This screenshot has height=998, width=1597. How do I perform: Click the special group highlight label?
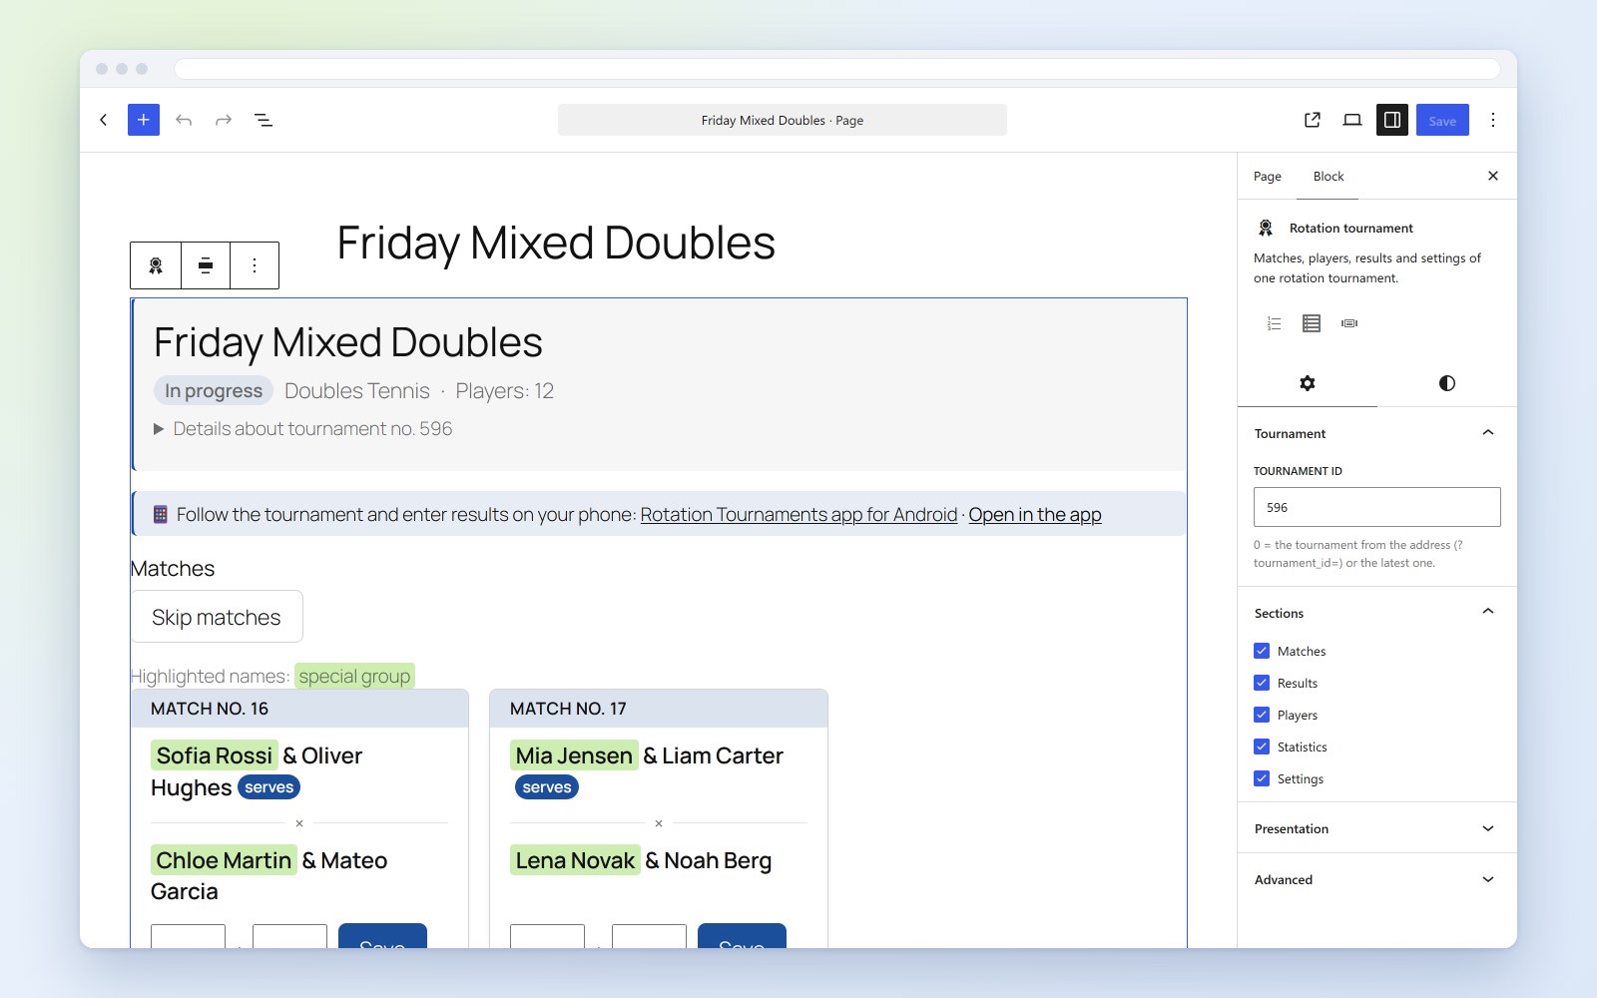[x=354, y=677]
